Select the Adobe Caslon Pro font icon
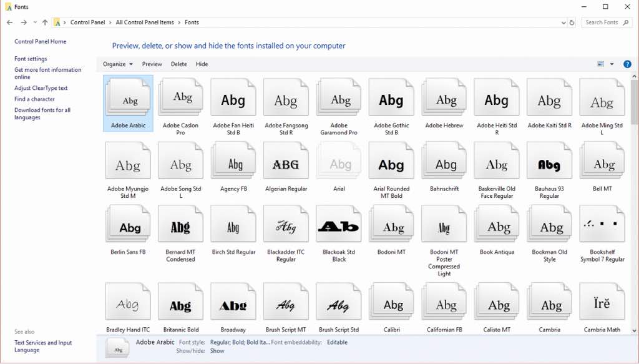The width and height of the screenshot is (639, 364). [x=180, y=97]
